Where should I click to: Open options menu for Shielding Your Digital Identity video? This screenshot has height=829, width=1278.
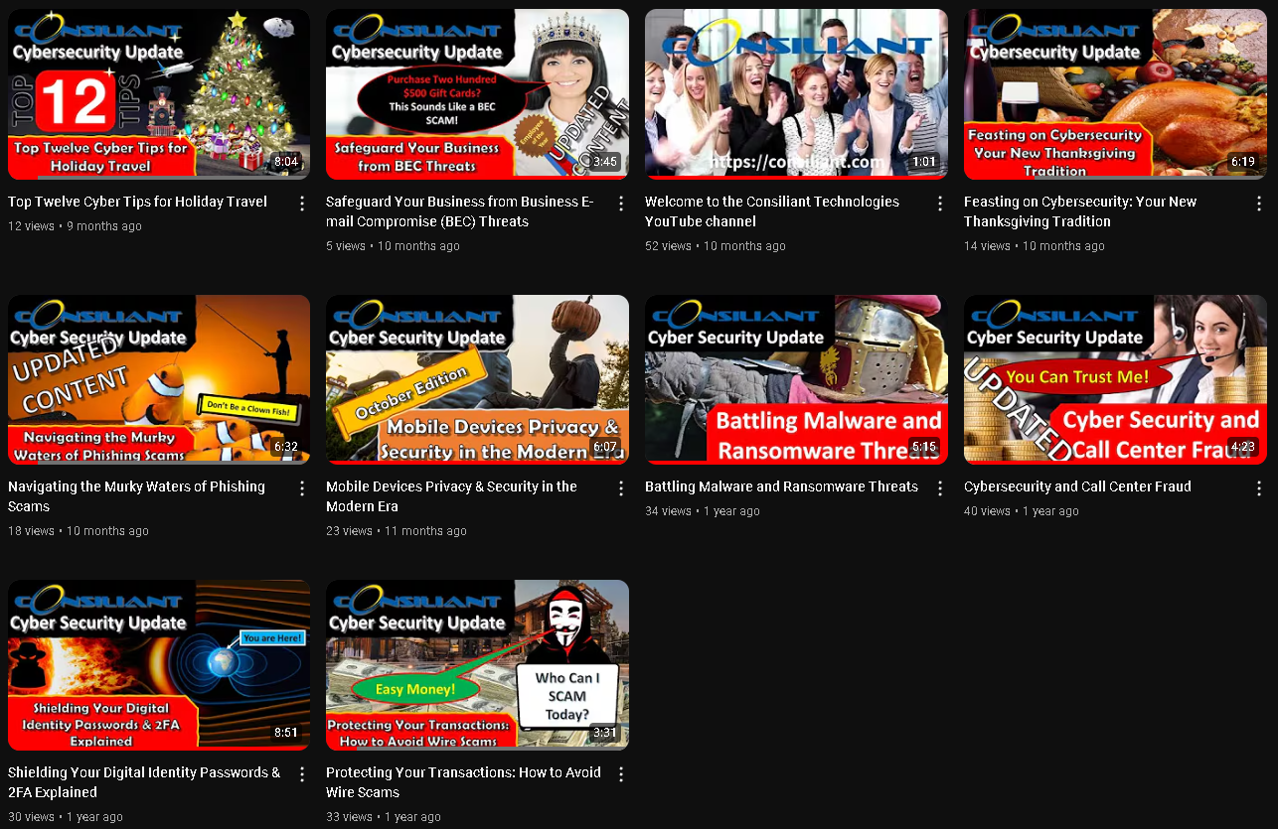[x=302, y=774]
